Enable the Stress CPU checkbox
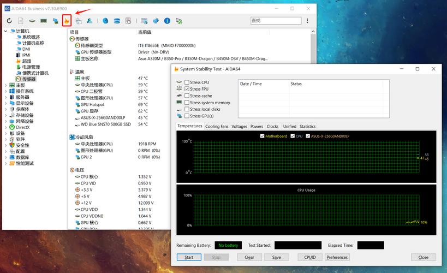 point(187,82)
